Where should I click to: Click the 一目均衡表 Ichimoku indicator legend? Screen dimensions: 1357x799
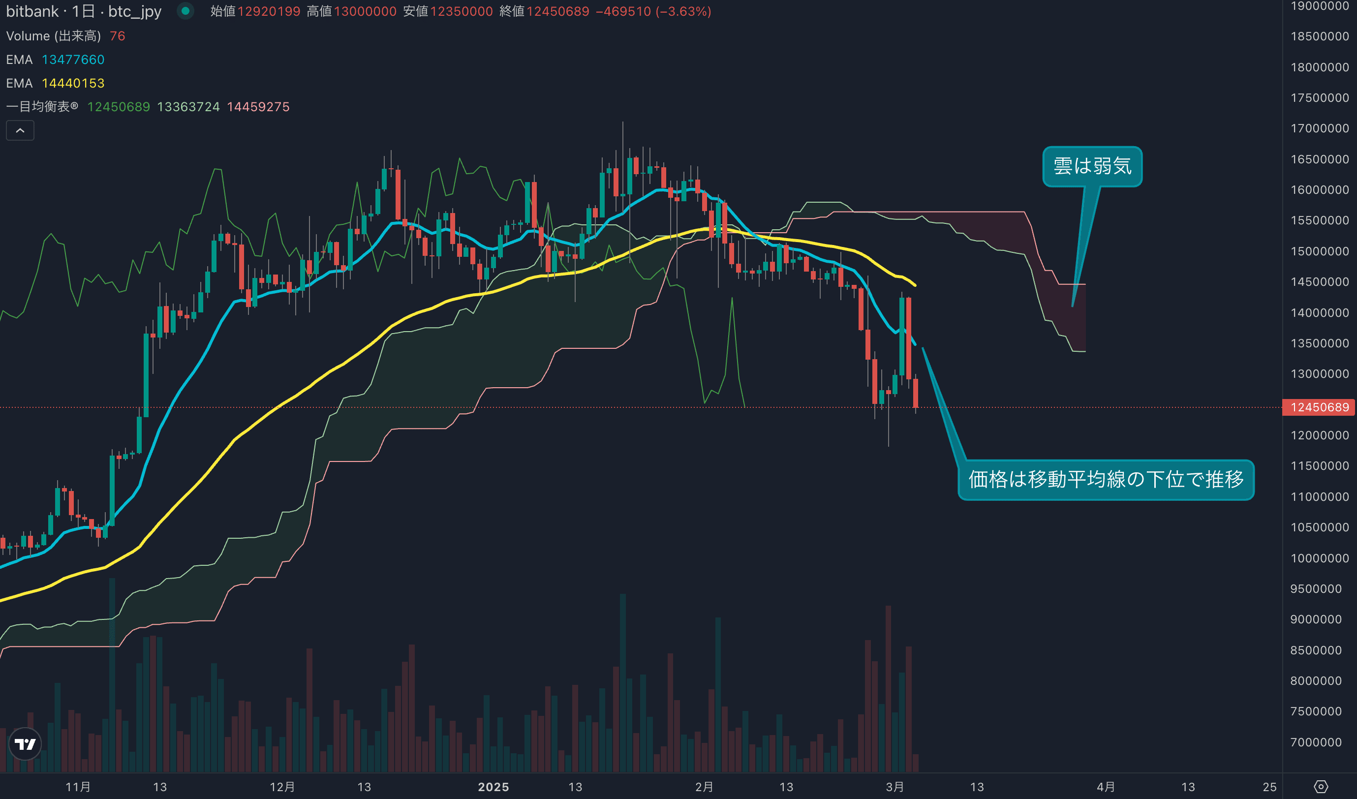42,107
